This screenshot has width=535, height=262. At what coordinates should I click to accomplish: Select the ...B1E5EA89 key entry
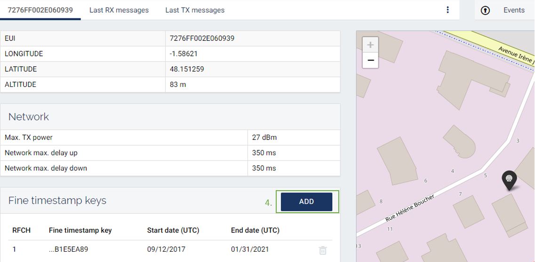[x=68, y=249]
